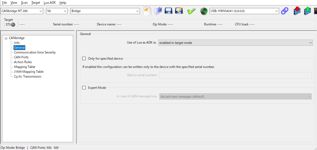317x150 pixels.
Task: Click the Serial number label in Target bar
Action: pyautogui.click(x=63, y=24)
